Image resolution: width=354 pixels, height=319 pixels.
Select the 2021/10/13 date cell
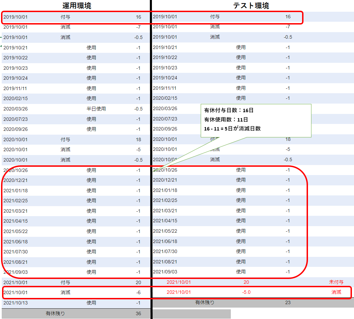pyautogui.click(x=15, y=303)
